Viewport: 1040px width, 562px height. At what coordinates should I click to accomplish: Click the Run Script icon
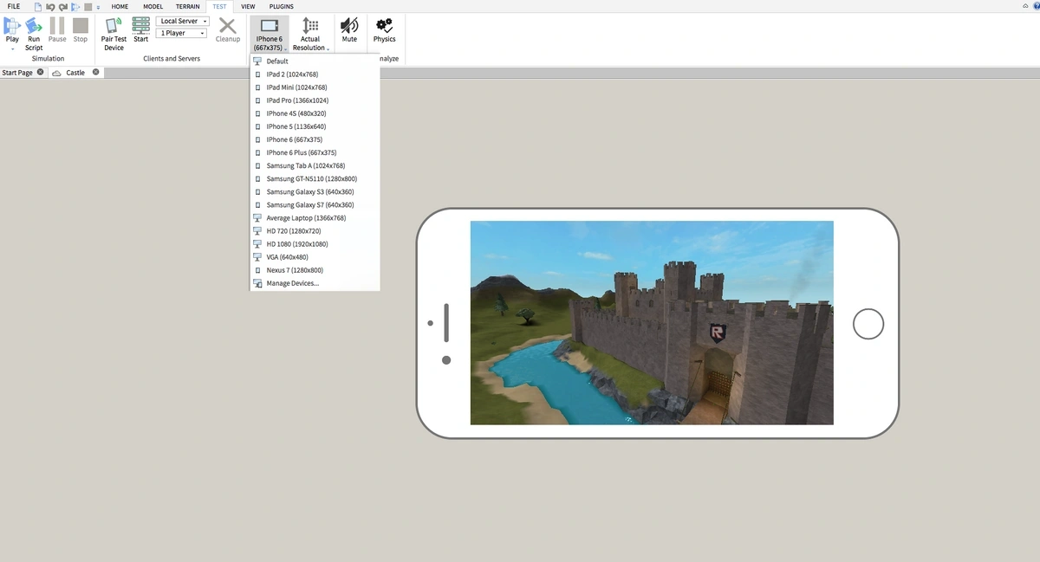click(x=34, y=27)
